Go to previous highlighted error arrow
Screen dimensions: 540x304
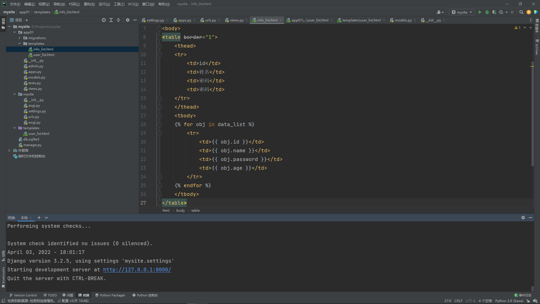coord(525,28)
